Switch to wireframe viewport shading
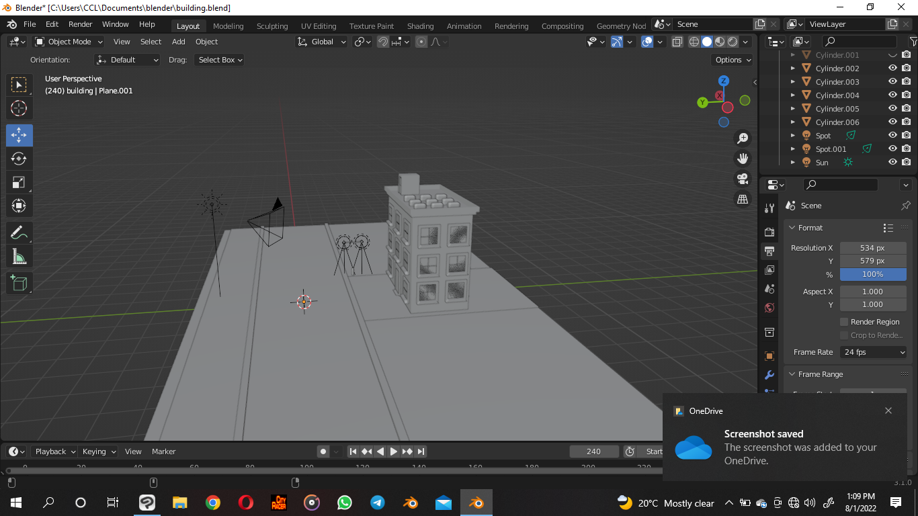 pos(694,42)
